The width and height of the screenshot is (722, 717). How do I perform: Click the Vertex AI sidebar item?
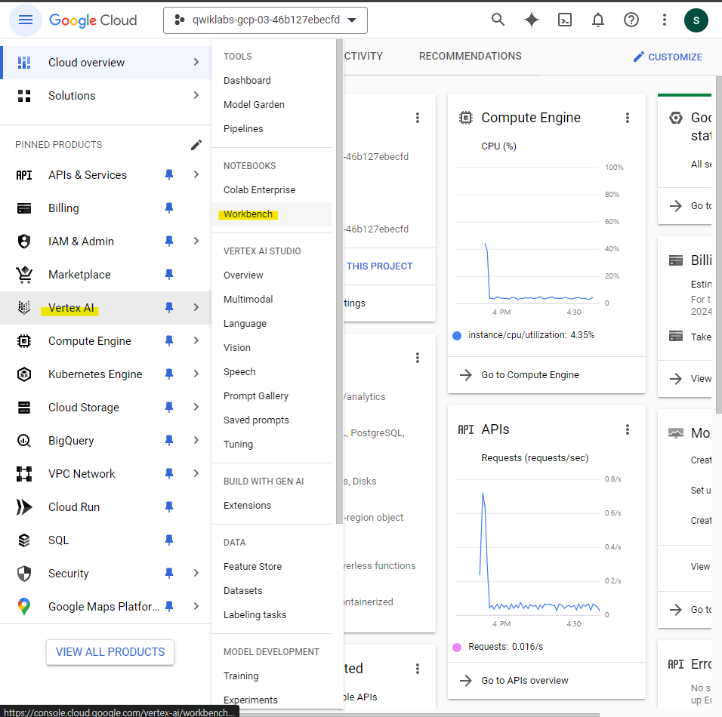106,308
